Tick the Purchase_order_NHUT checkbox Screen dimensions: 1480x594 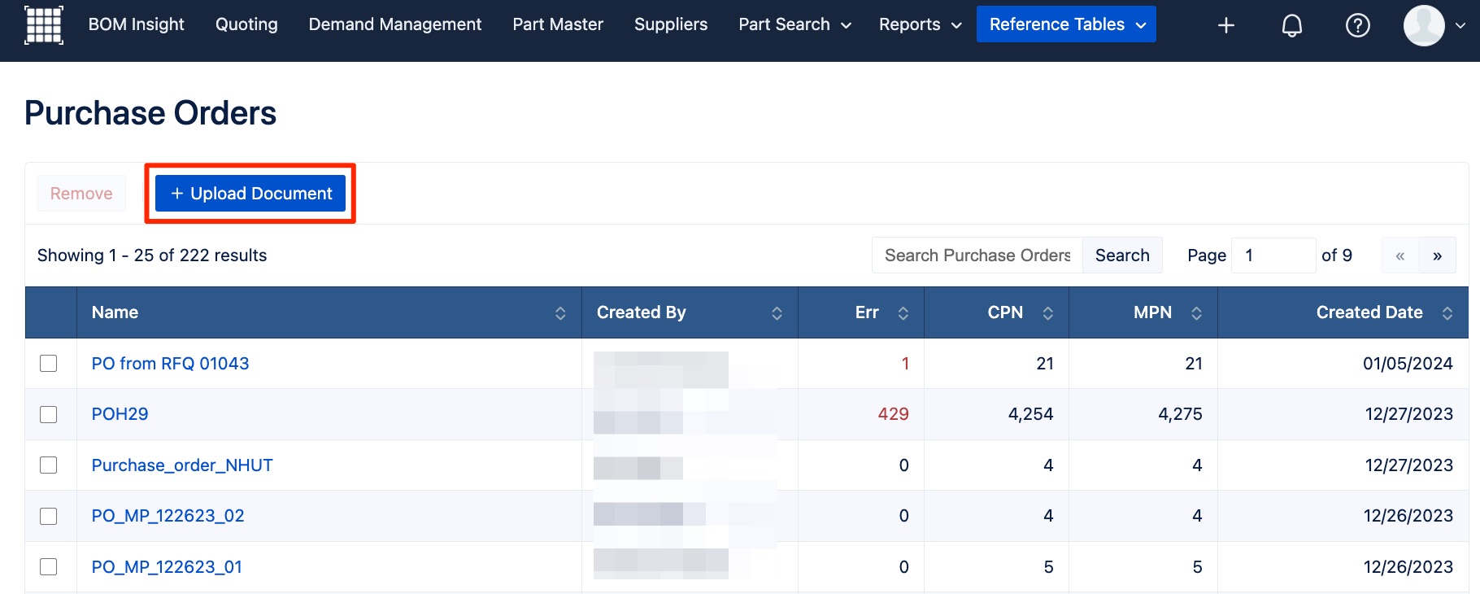click(x=49, y=465)
